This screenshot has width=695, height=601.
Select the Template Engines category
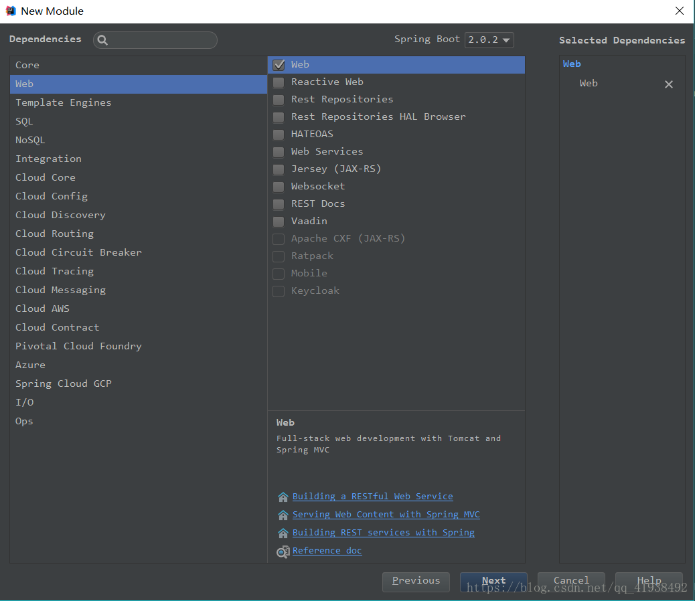(x=139, y=103)
